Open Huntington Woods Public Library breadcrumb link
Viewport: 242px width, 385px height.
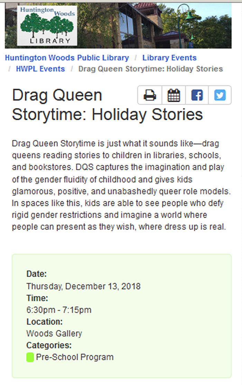67,58
